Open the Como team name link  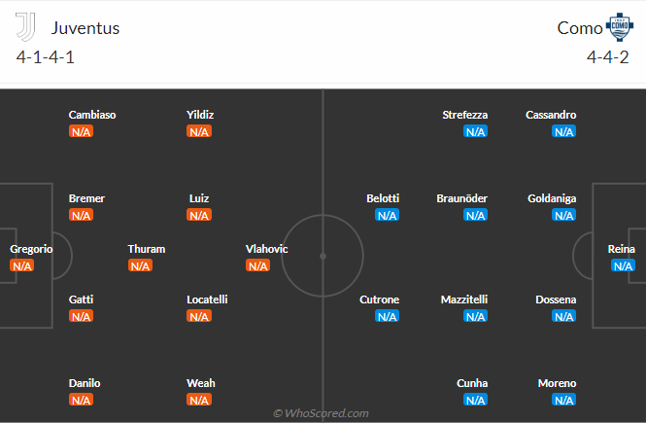coord(579,28)
